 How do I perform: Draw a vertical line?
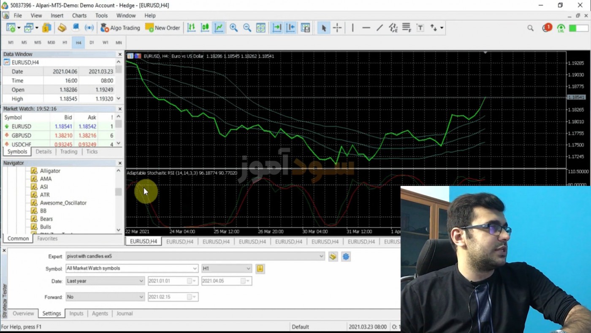point(352,28)
